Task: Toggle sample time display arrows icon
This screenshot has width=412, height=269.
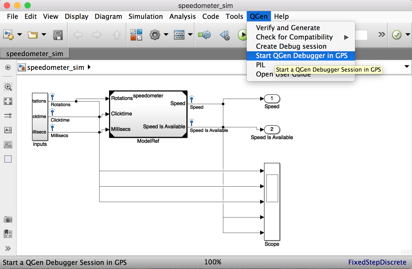Action: 8,116
